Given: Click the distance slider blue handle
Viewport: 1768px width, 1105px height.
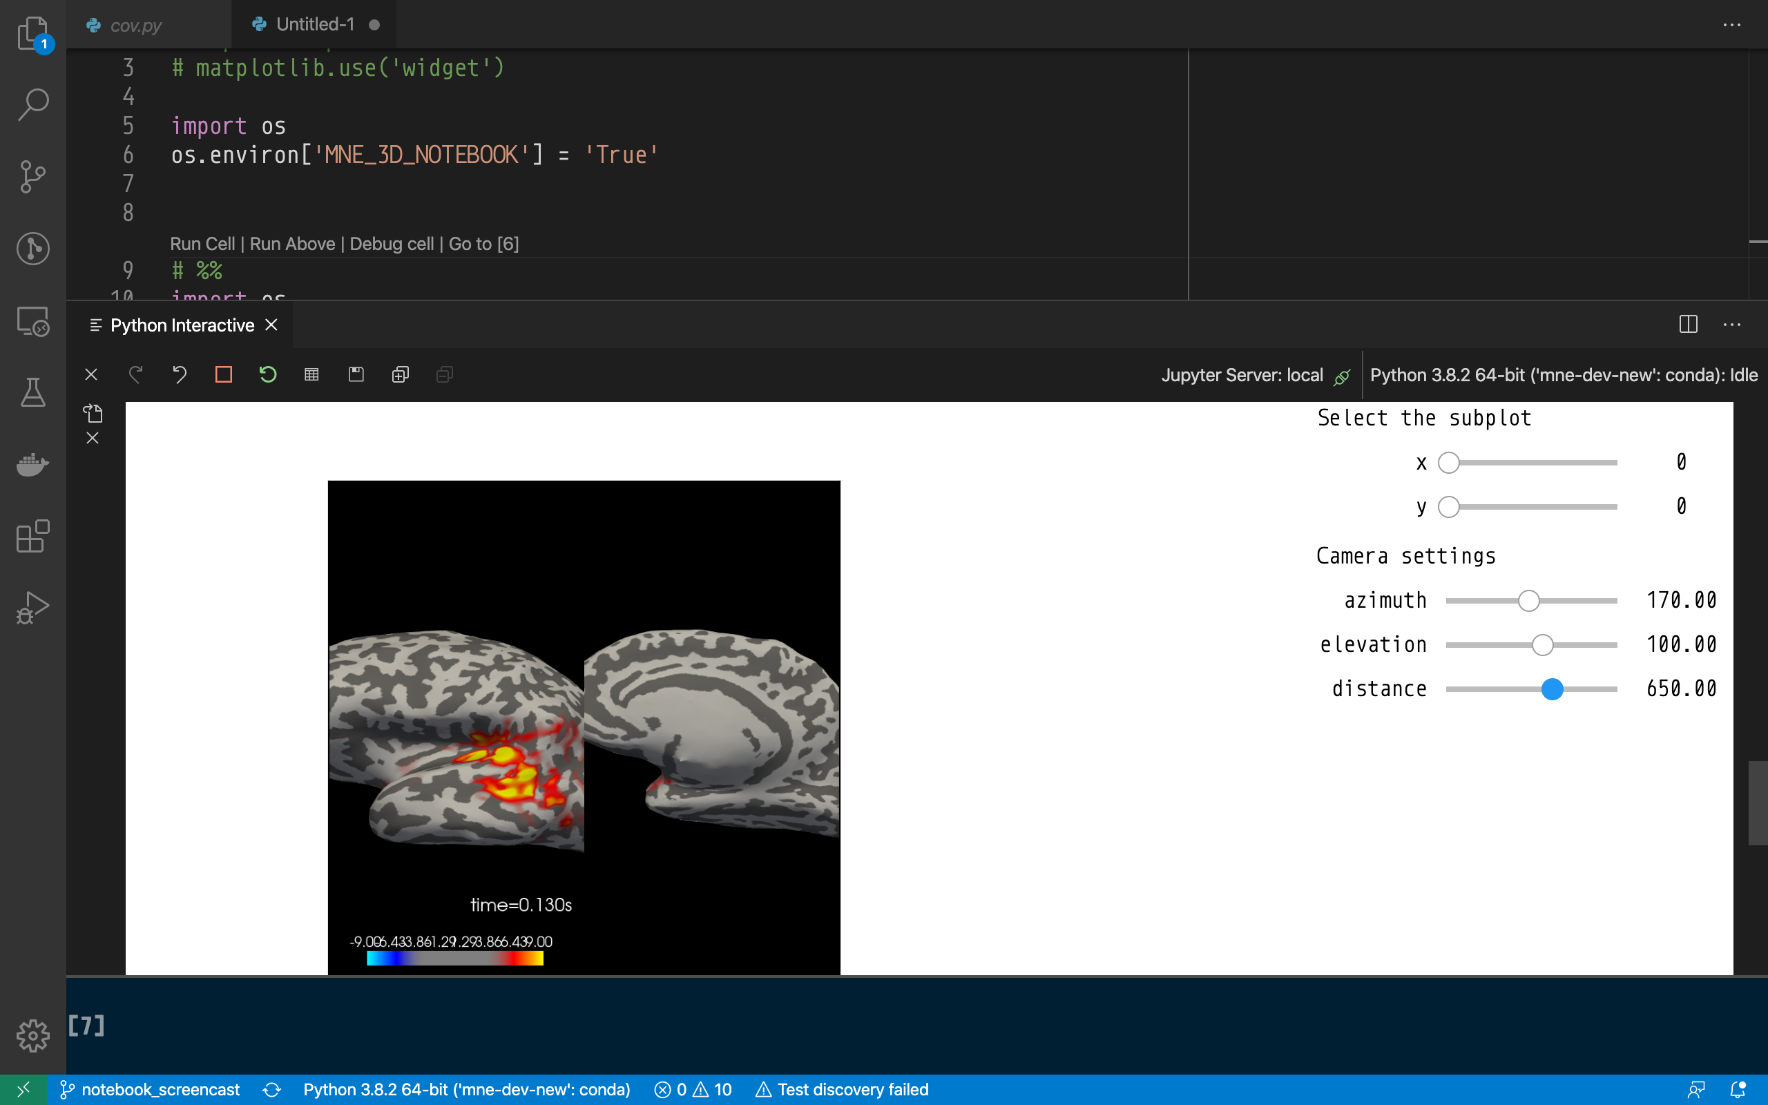Looking at the screenshot, I should [1552, 689].
